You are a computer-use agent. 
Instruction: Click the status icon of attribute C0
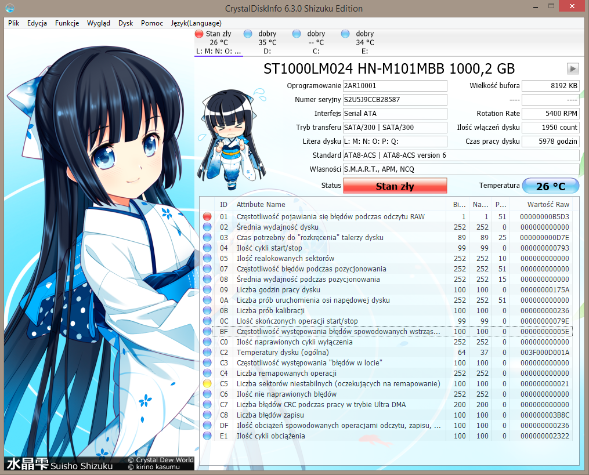tap(207, 342)
